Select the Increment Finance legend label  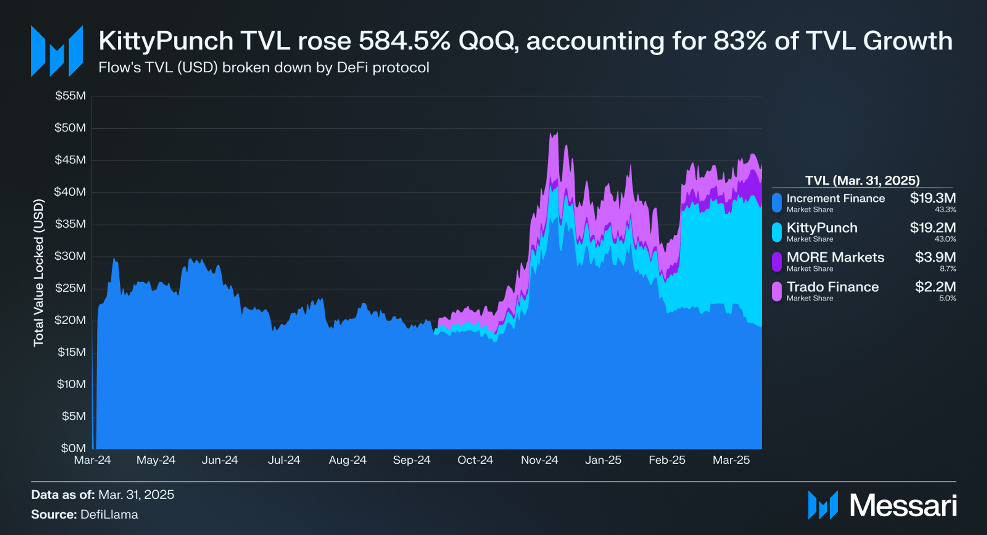835,198
